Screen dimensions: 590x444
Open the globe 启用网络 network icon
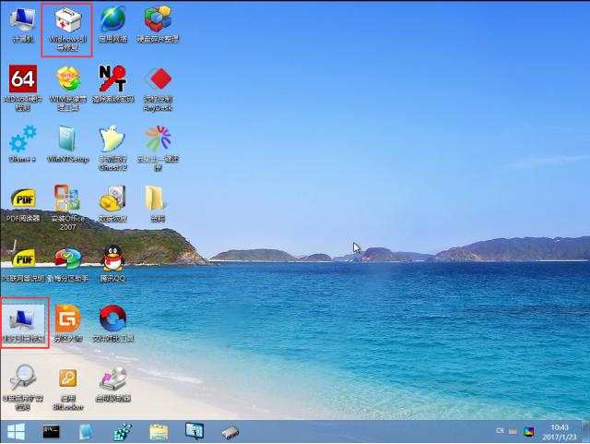pos(112,25)
